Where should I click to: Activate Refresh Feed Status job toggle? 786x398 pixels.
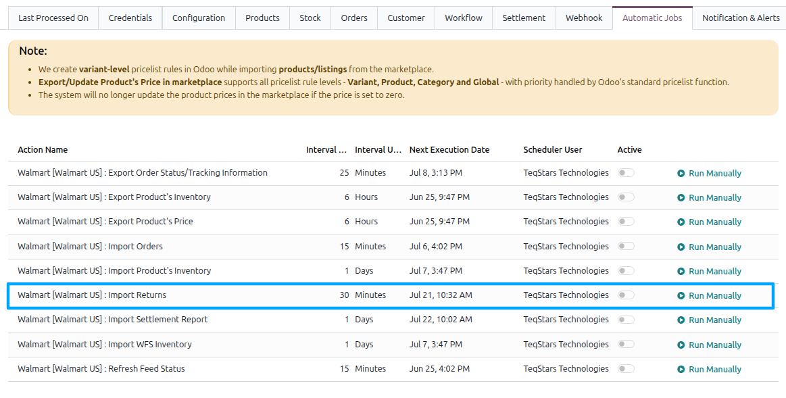click(626, 368)
